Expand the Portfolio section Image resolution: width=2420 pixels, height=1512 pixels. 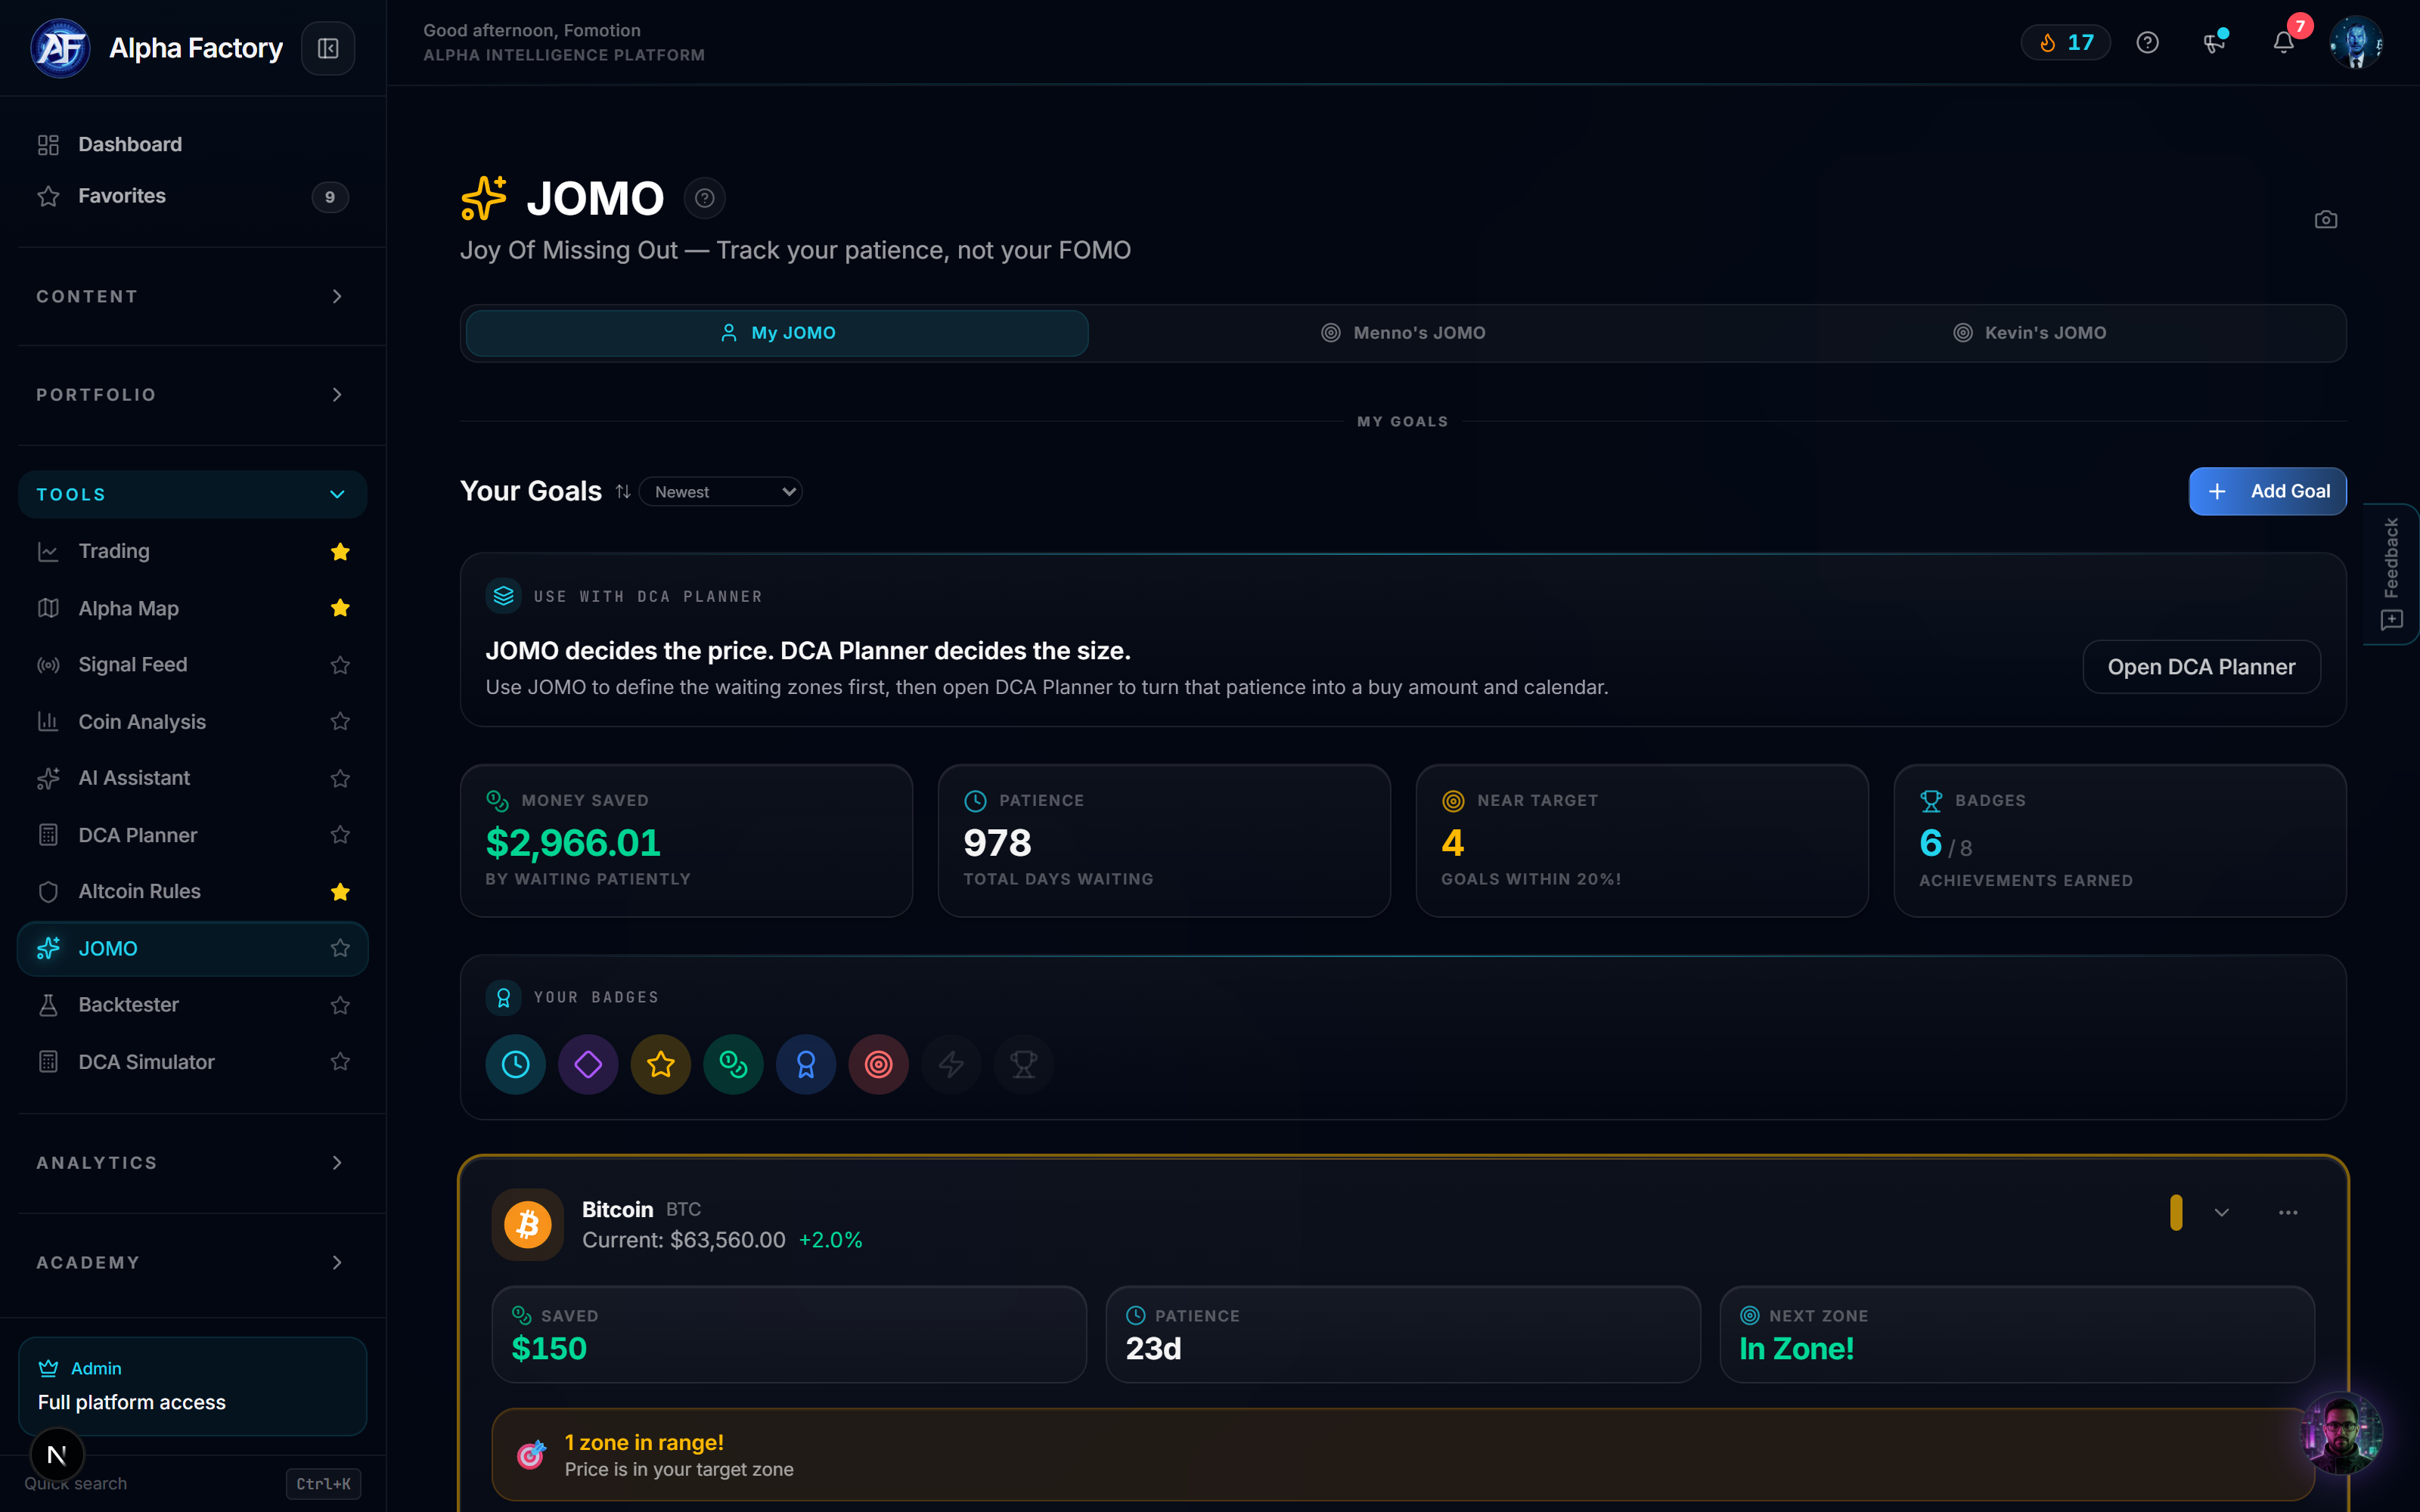click(193, 395)
